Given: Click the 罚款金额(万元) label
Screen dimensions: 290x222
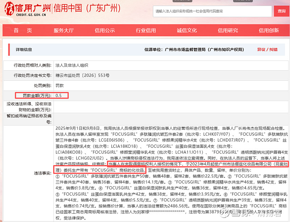Looking at the screenshot, I should 37,96.
